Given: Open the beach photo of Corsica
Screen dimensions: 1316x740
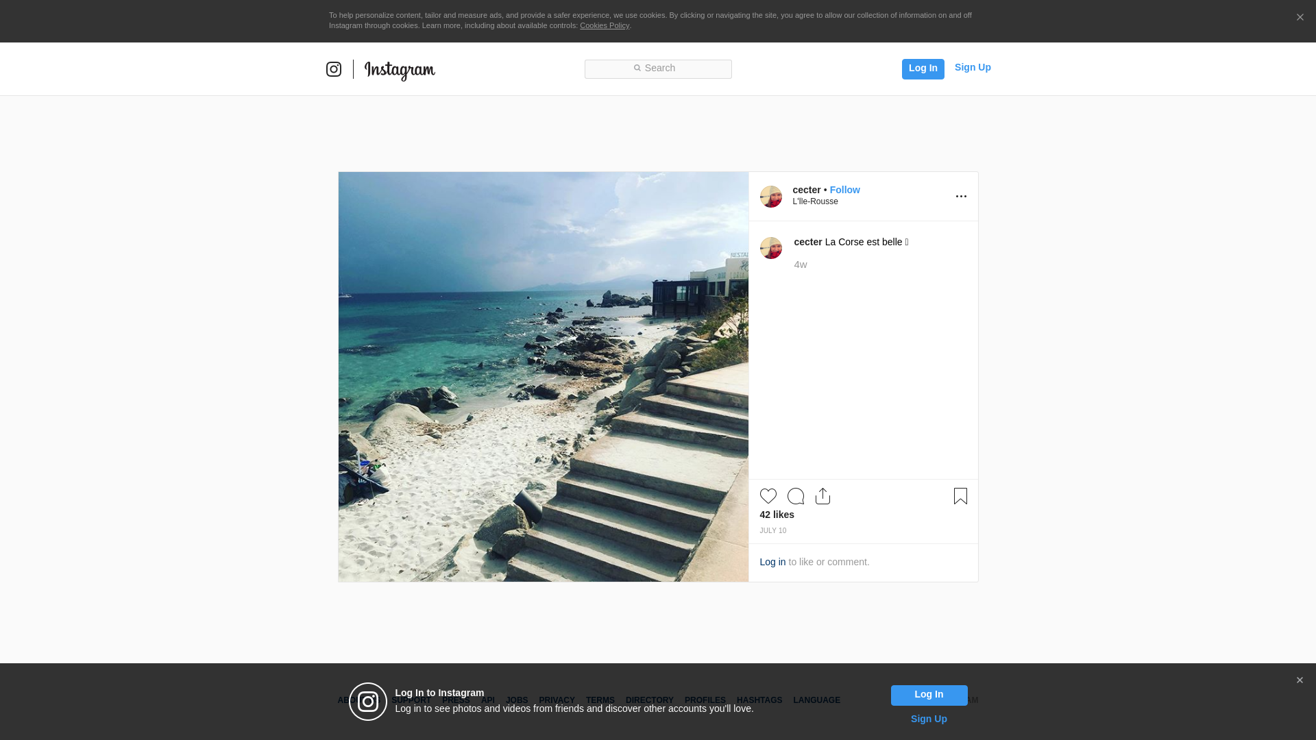Looking at the screenshot, I should pyautogui.click(x=544, y=377).
